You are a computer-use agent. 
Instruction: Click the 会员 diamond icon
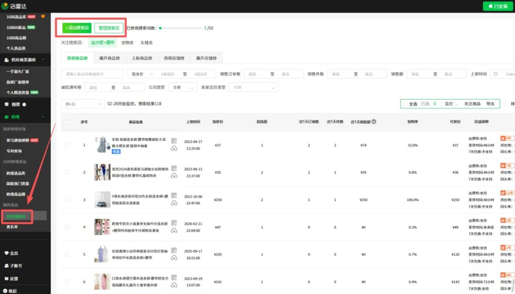coord(6,253)
